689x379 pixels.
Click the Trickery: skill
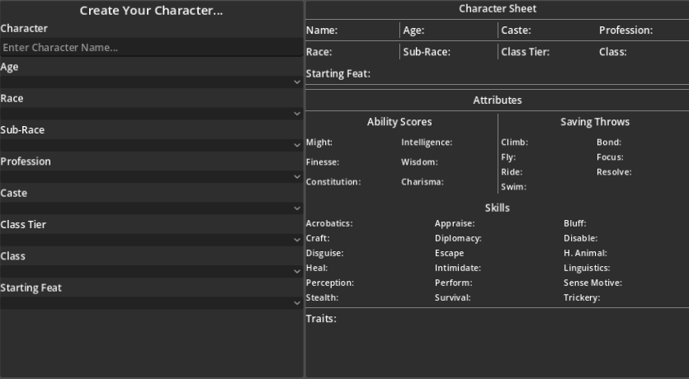point(582,298)
